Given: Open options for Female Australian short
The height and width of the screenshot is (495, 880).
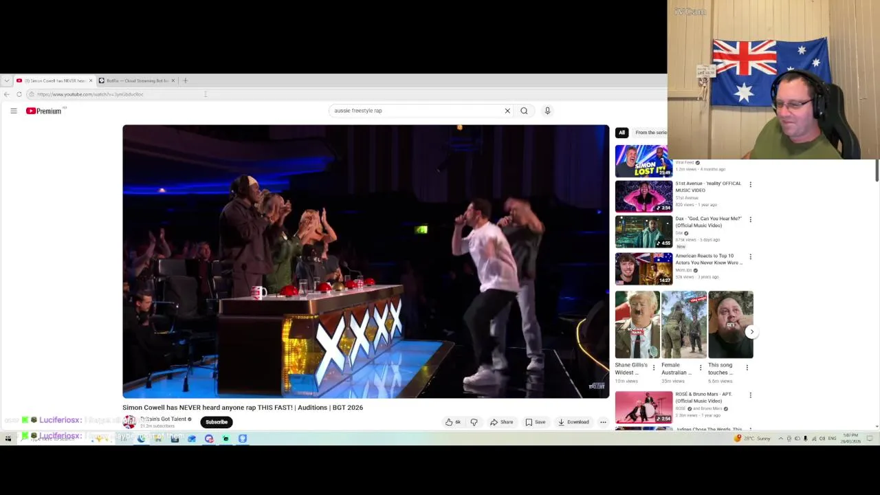Looking at the screenshot, I should point(701,368).
